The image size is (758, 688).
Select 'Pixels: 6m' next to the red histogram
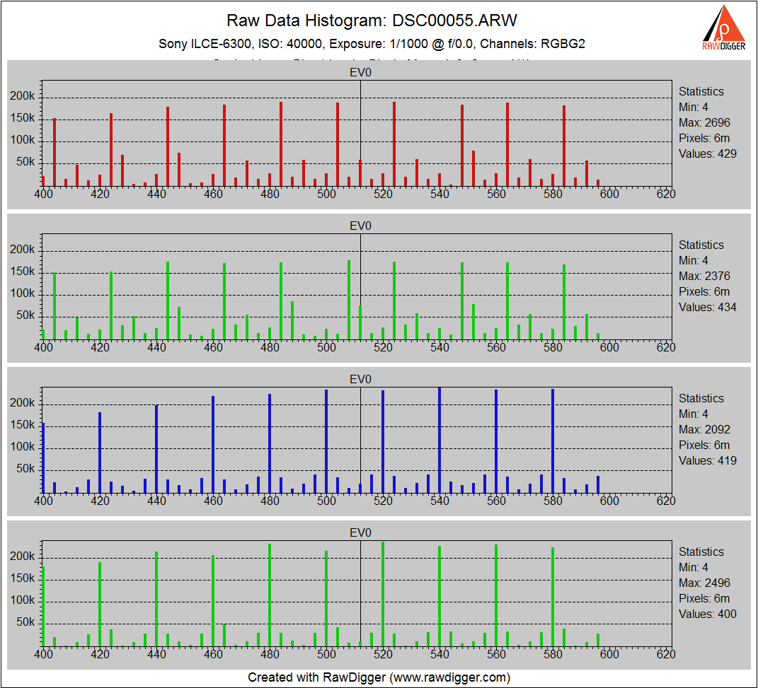pyautogui.click(x=704, y=138)
